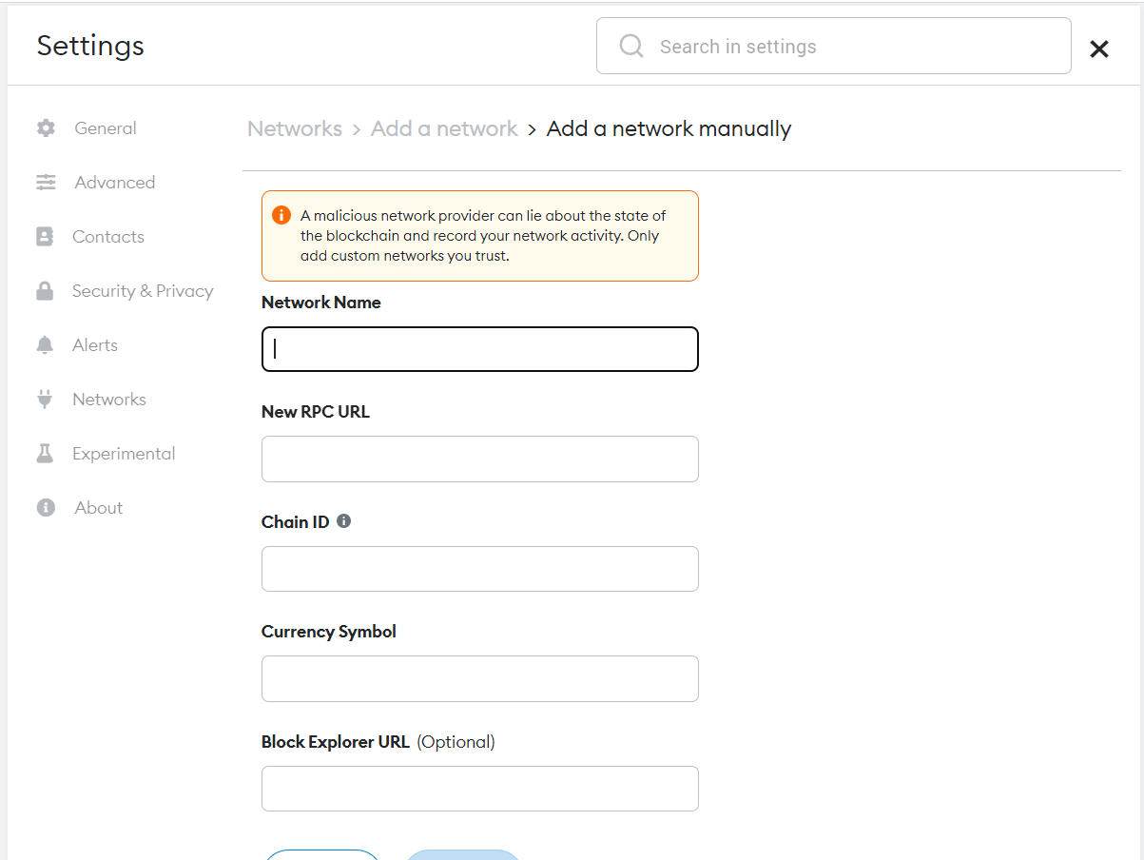Click the info icon next to Chain ID

(x=343, y=520)
